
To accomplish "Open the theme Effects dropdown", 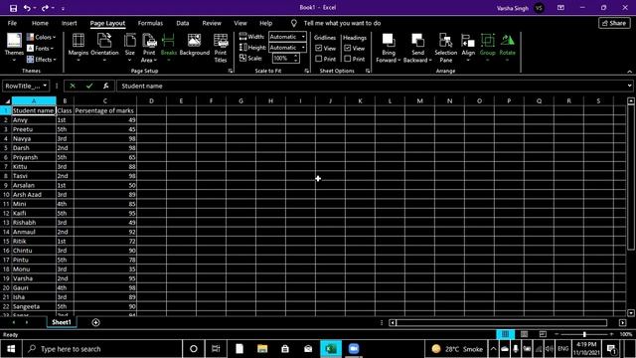I will coord(42,60).
